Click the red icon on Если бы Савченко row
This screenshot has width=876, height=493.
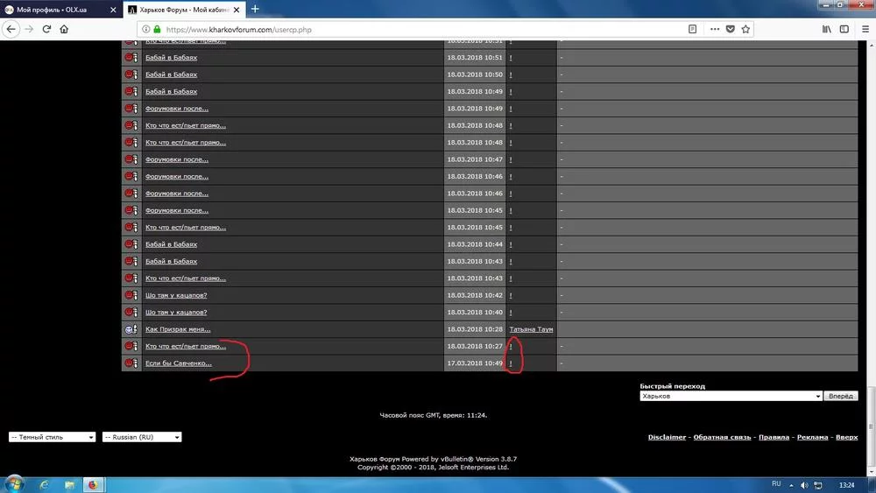[x=131, y=363]
